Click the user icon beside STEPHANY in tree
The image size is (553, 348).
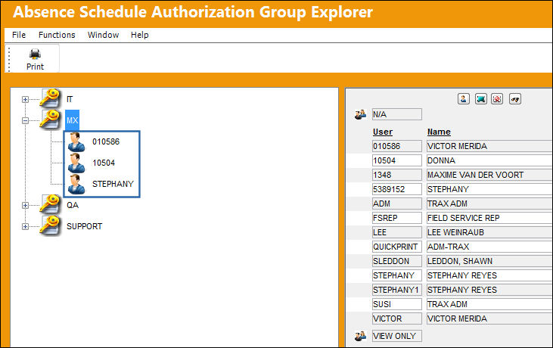(76, 184)
